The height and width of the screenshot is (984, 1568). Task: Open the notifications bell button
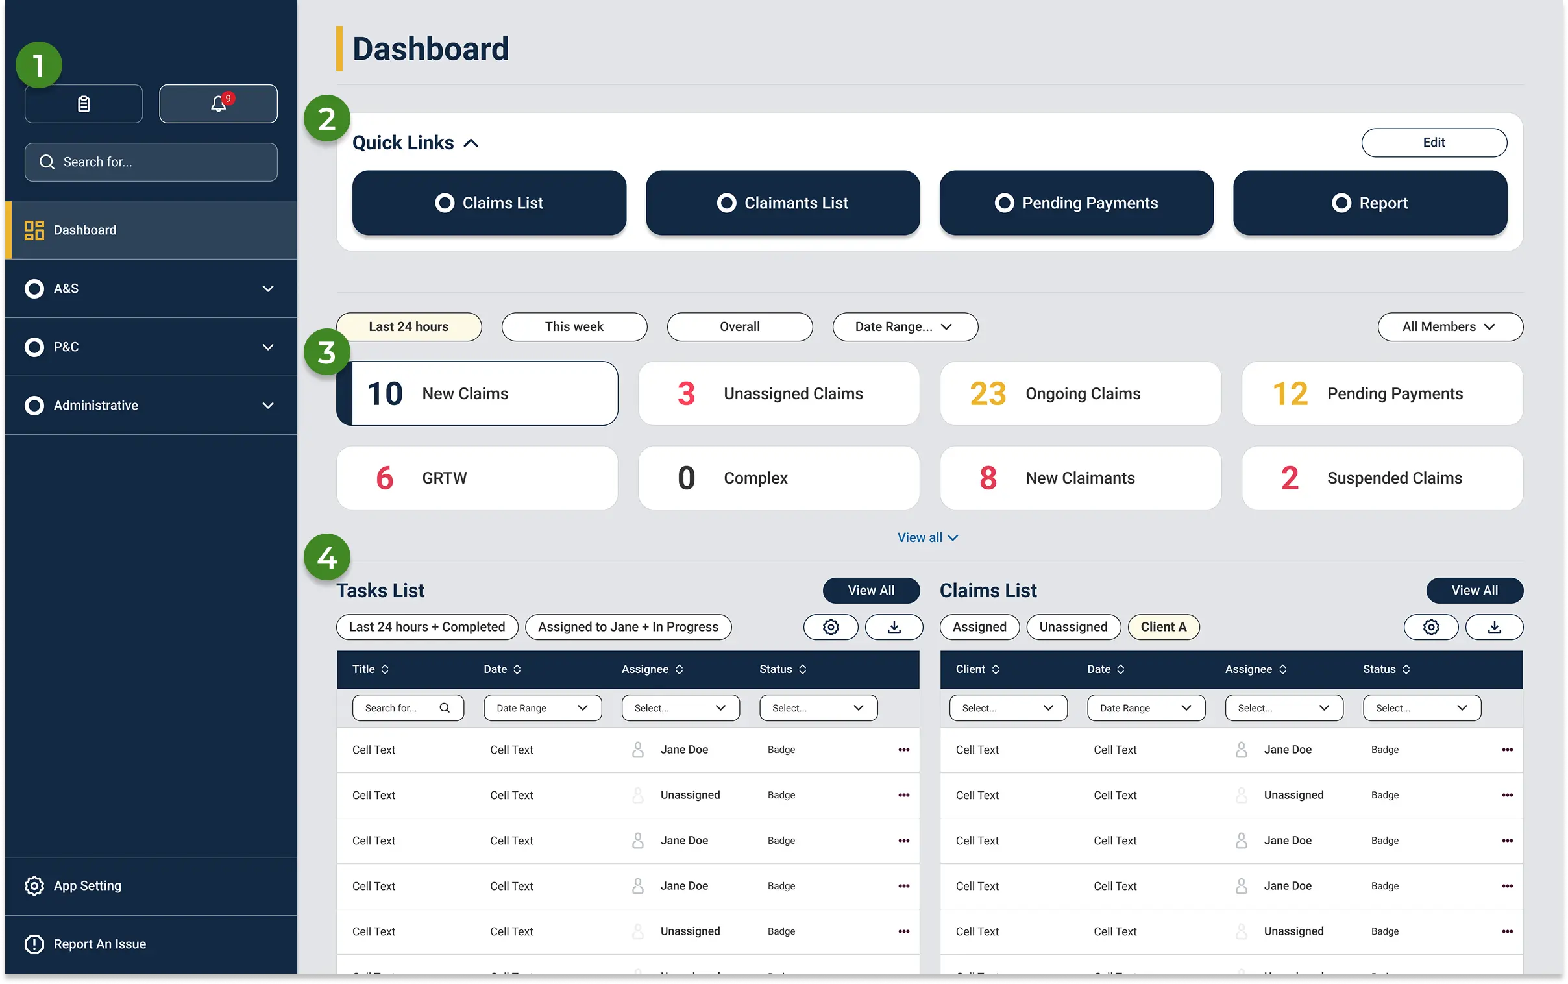[x=218, y=103]
